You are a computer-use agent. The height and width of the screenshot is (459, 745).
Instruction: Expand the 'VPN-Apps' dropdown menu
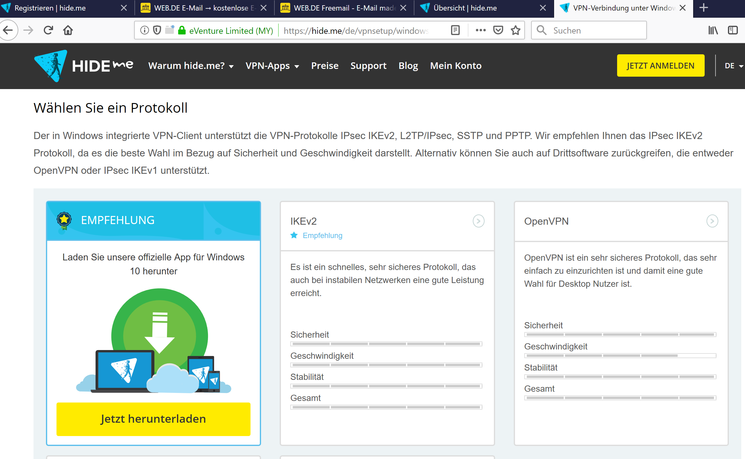point(272,66)
